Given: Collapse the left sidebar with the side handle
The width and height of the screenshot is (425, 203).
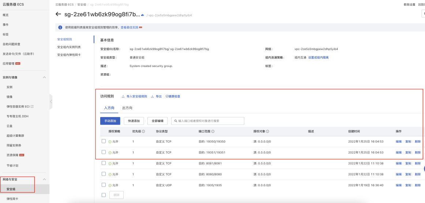Looking at the screenshot, I should (x=51, y=101).
